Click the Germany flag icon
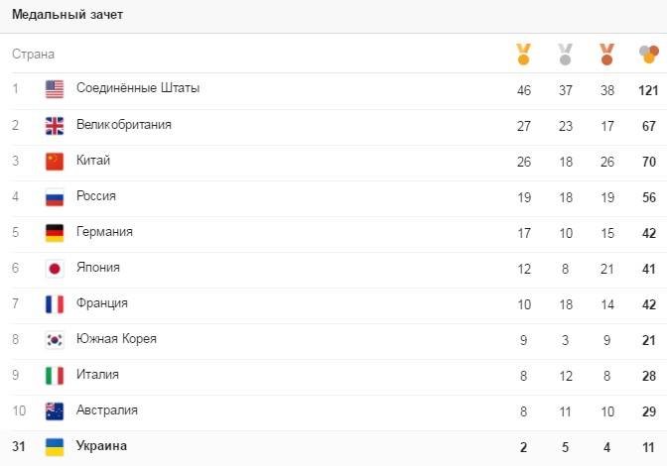667x466 pixels. pos(55,232)
